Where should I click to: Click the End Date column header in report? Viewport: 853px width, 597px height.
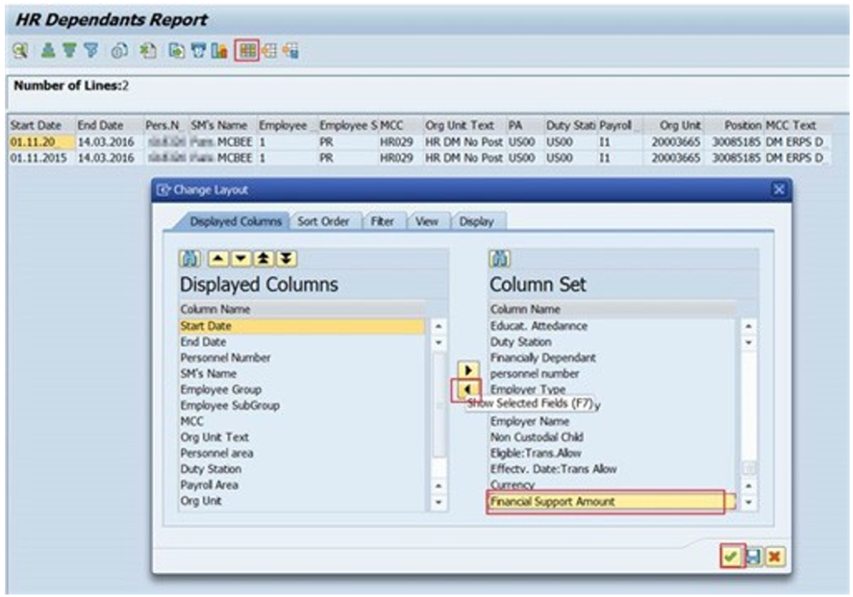pos(109,125)
